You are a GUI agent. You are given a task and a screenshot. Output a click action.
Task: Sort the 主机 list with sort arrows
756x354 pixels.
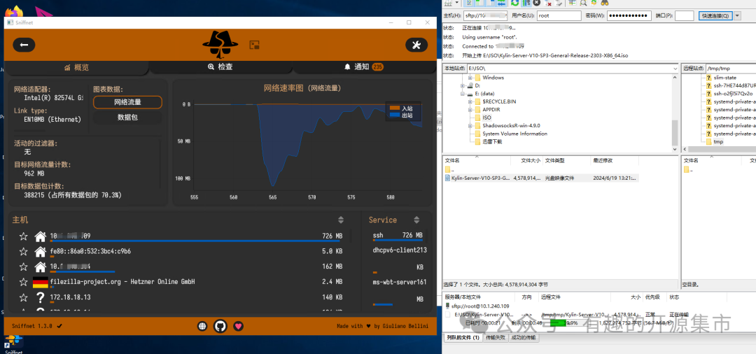341,220
